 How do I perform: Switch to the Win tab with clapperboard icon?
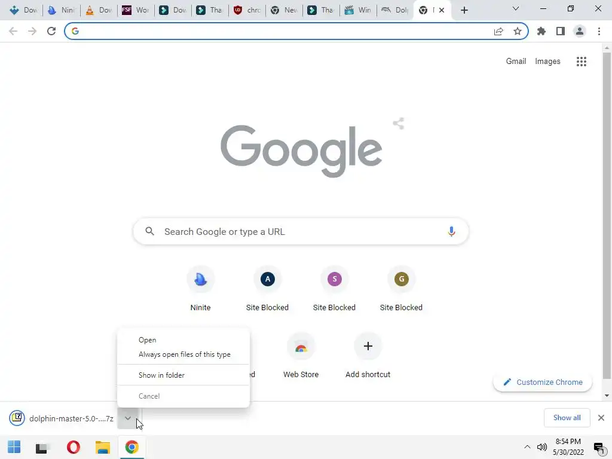tap(358, 10)
